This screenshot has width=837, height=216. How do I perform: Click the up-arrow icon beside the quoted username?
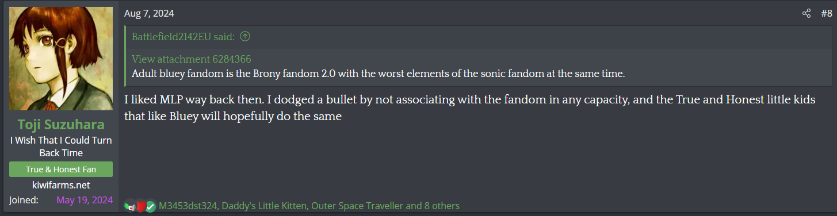(x=245, y=37)
